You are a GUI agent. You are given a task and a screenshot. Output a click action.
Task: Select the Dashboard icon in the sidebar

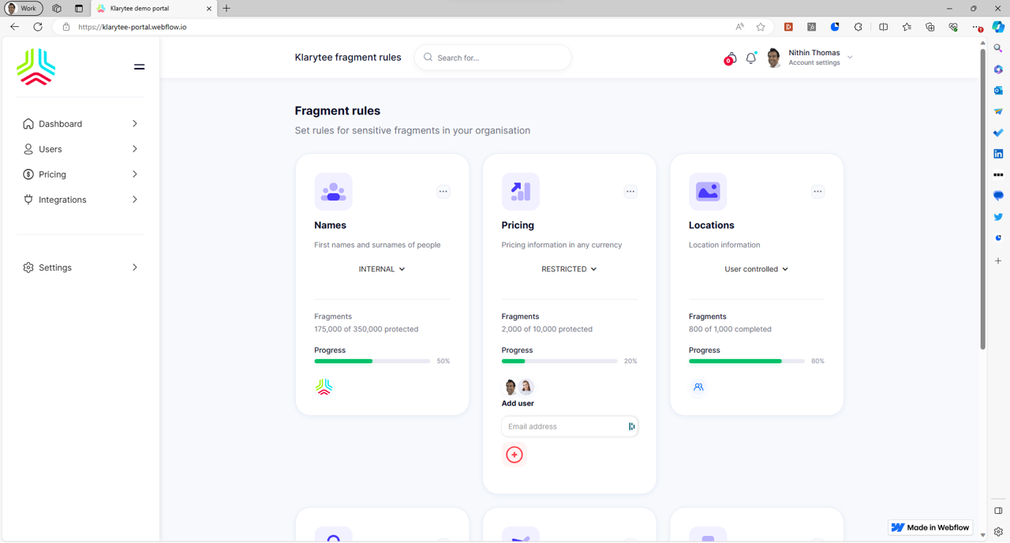click(28, 124)
